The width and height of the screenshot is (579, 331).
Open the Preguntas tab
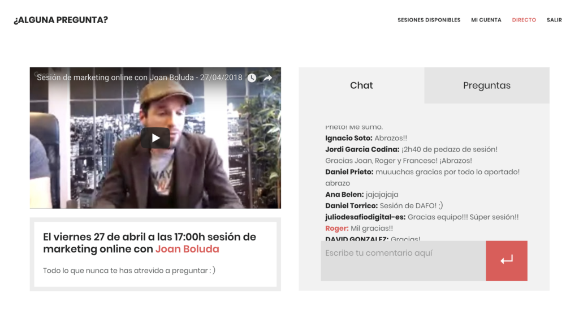(486, 85)
